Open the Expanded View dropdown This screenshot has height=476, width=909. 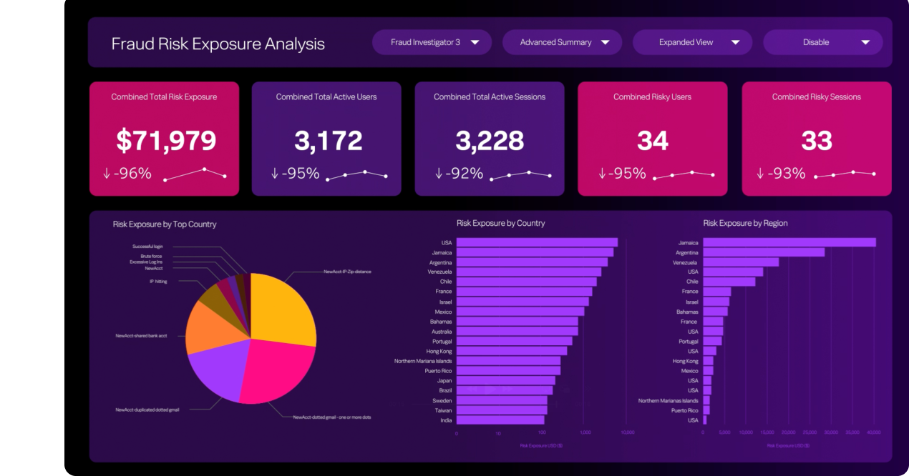tap(692, 42)
